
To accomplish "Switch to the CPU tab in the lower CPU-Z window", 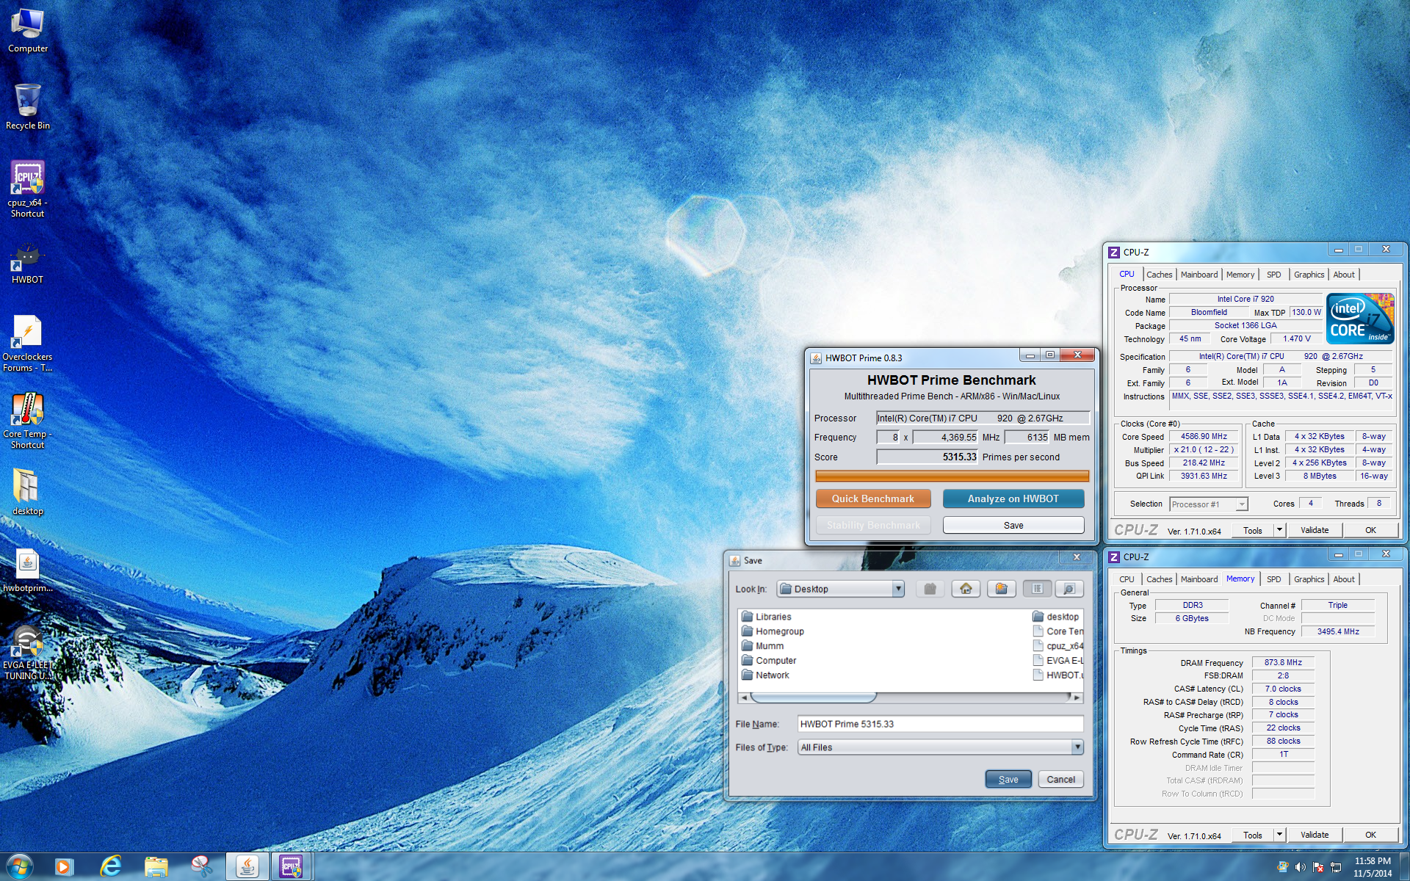I will tap(1127, 579).
